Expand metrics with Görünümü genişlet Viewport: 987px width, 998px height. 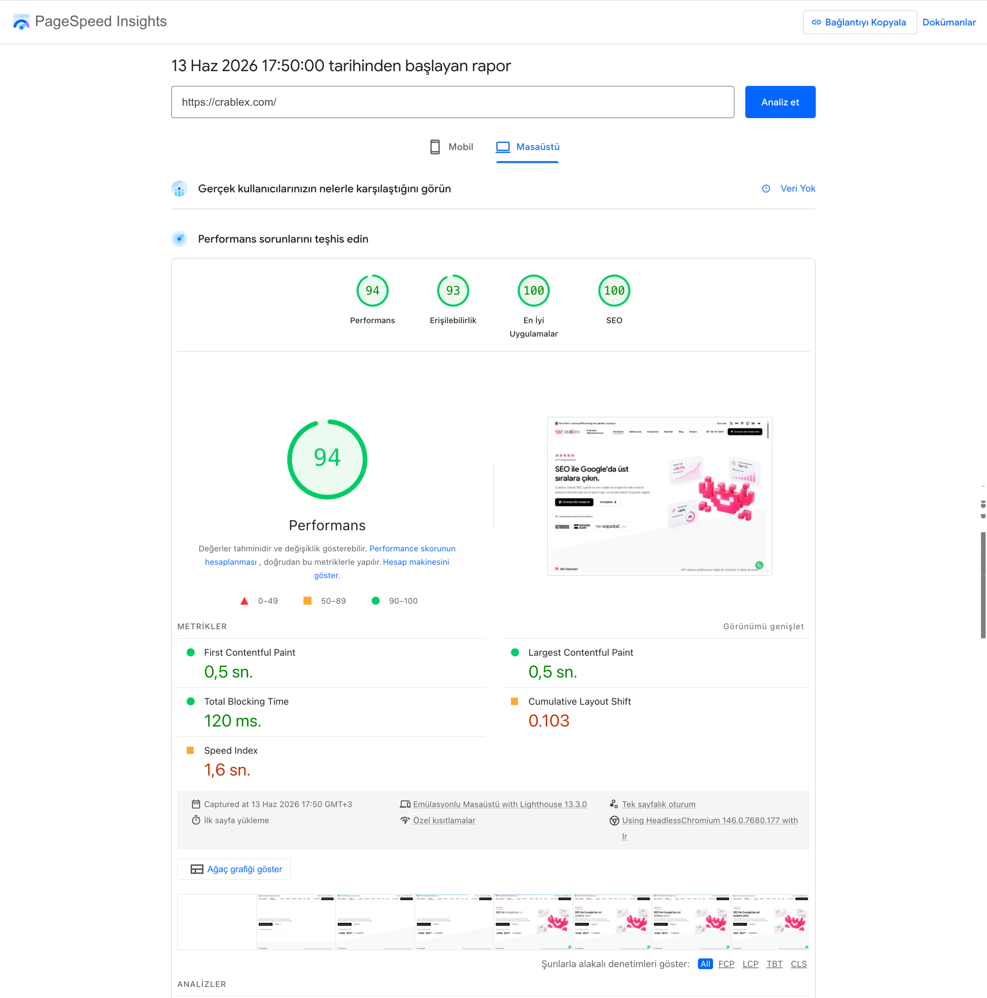763,626
